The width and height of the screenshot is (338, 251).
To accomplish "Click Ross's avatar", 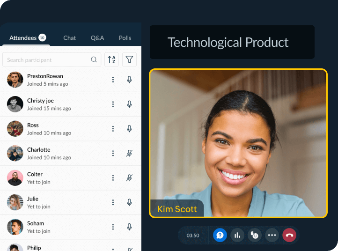I will pos(15,129).
